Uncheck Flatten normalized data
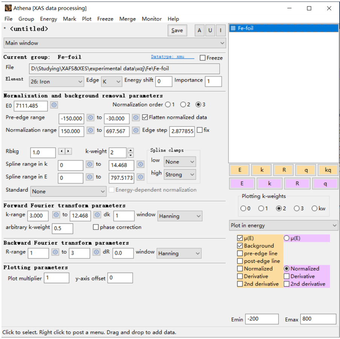The image size is (340, 339). tap(145, 117)
